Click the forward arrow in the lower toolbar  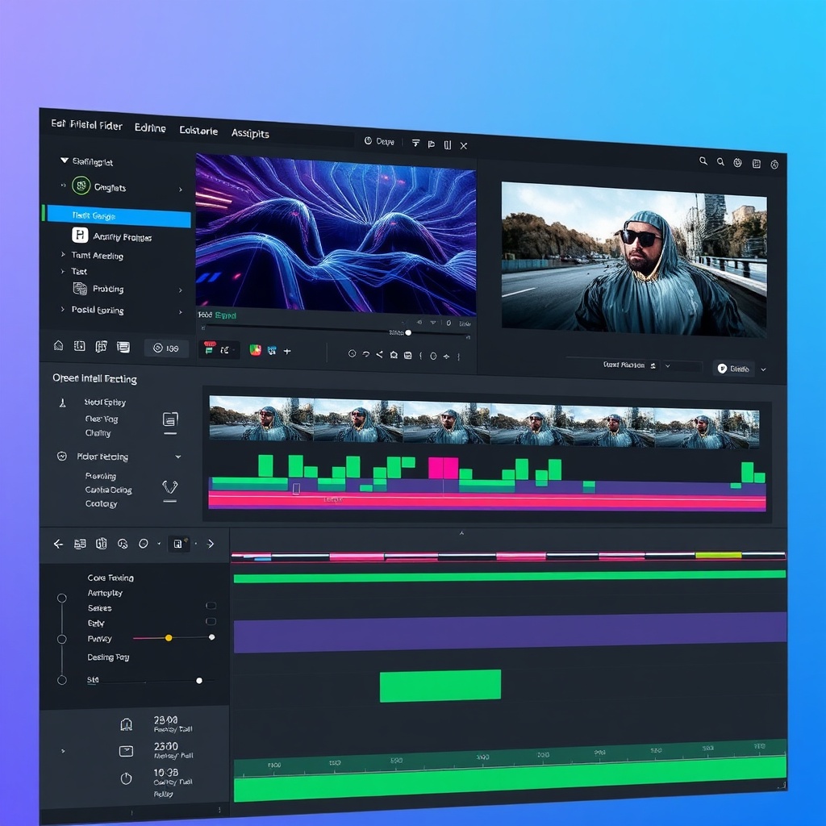[211, 544]
